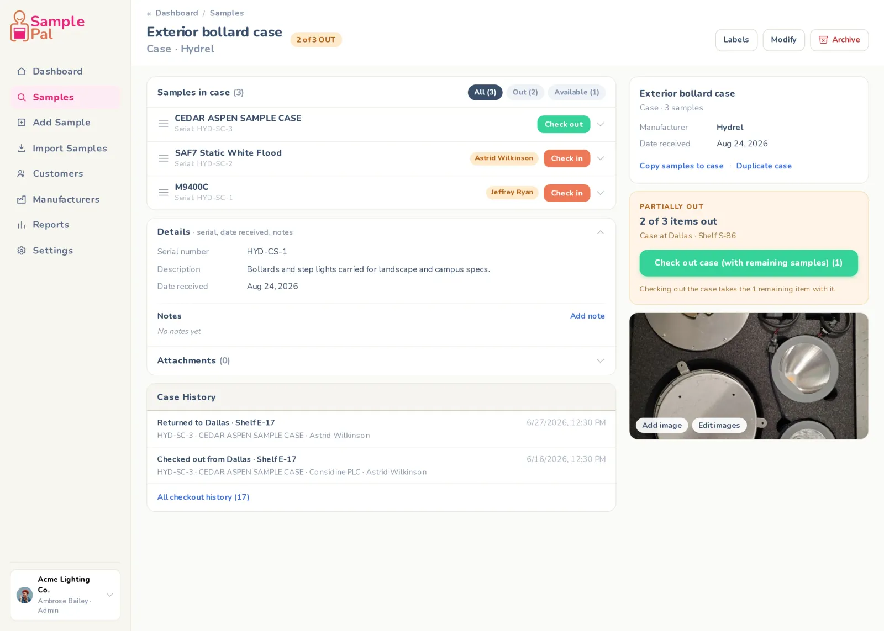This screenshot has width=884, height=631.
Task: Open All checkout history (17) link
Action: 203,497
